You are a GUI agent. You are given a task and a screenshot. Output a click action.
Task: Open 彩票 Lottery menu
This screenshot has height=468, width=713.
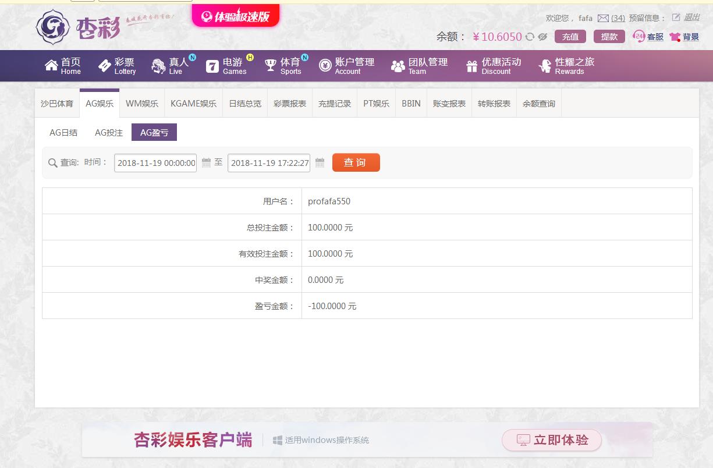[117, 66]
